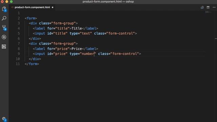The height and width of the screenshot is (122, 217).
Task: Click "form-group" class value on line 3
Action: [63, 23]
